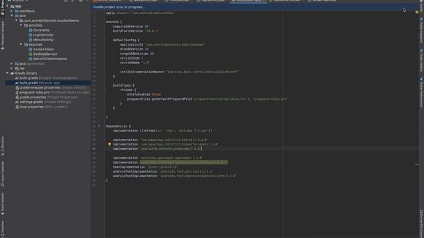The height and width of the screenshot is (238, 424).
Task: Click the 'applicationId' line in defaultConfig
Action: [x=162, y=44]
